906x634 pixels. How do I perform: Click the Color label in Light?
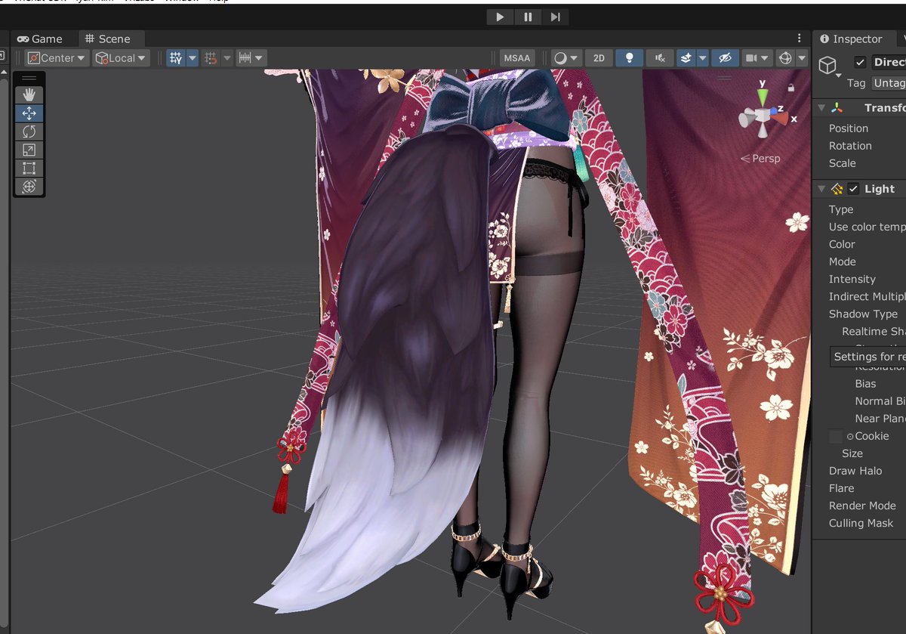(842, 244)
